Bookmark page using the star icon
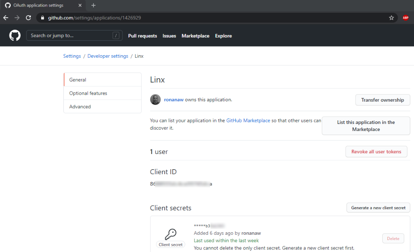This screenshot has width=414, height=252. click(x=391, y=18)
